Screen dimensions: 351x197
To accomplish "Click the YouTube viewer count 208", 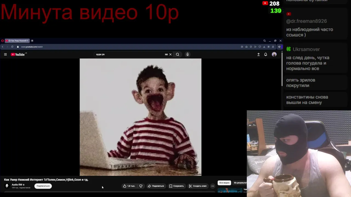I will point(274,4).
